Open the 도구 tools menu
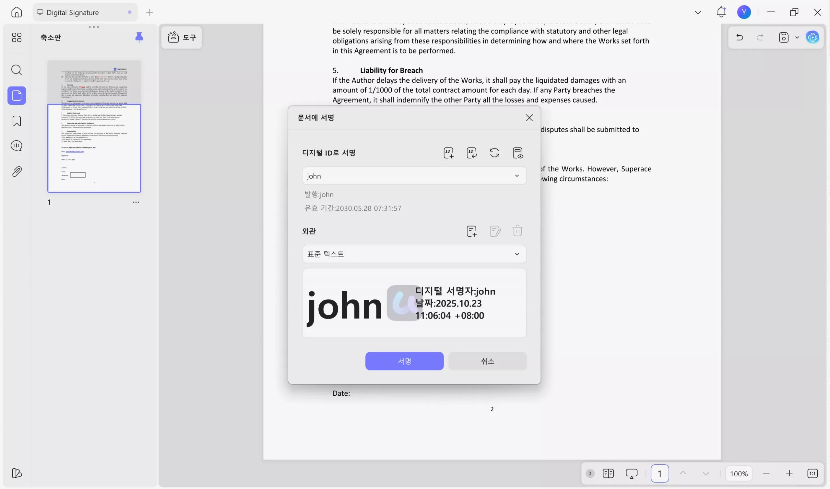 pos(182,38)
